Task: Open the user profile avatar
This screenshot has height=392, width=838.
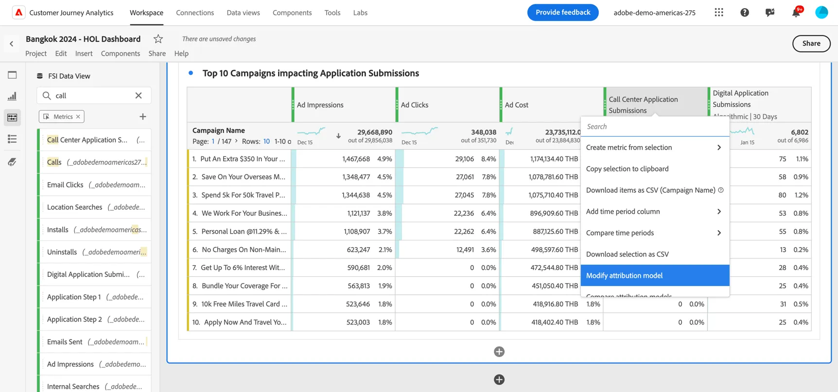Action: pyautogui.click(x=821, y=13)
